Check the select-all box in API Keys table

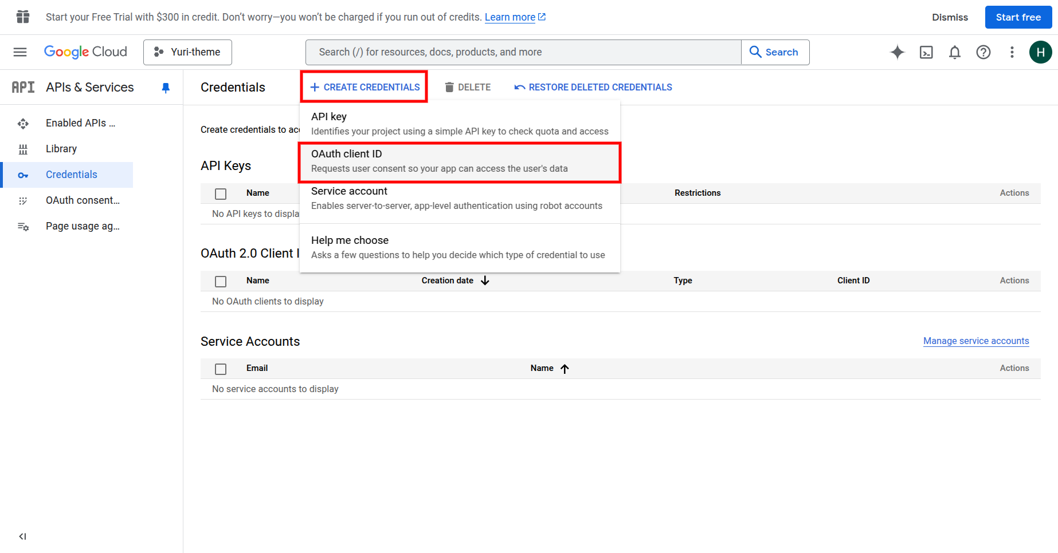tap(221, 193)
